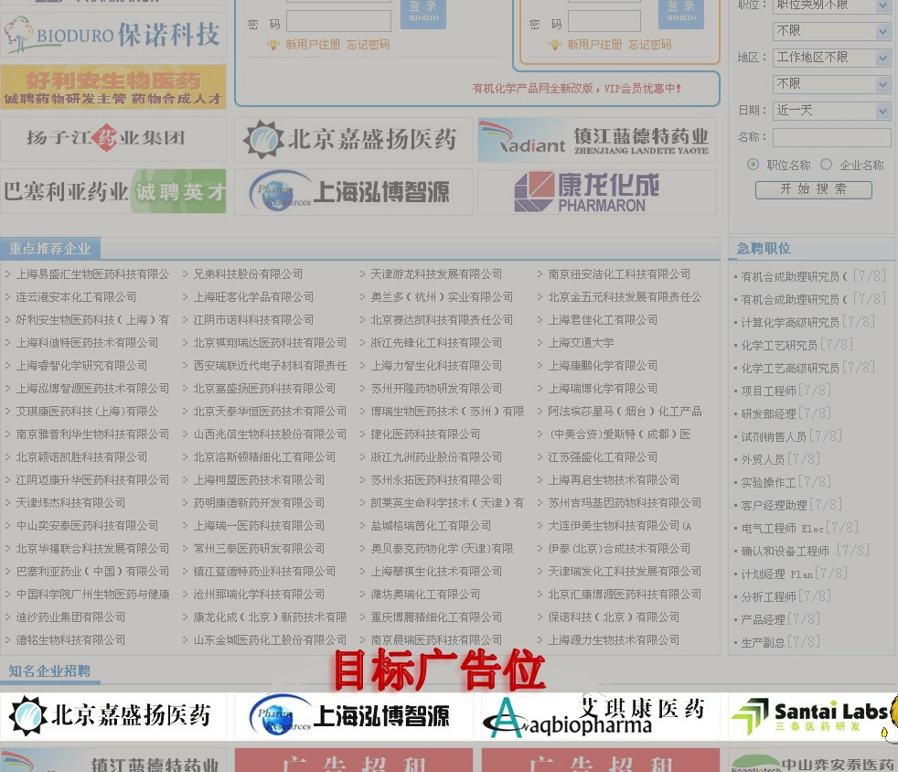
Task: Open 药明康德新药开发有限公司 company link
Action: [259, 503]
